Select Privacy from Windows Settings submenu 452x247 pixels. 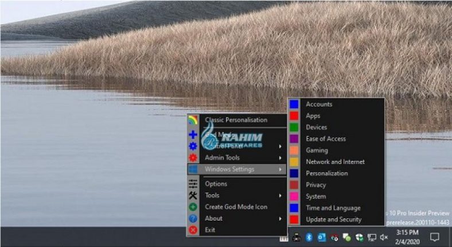(336, 185)
